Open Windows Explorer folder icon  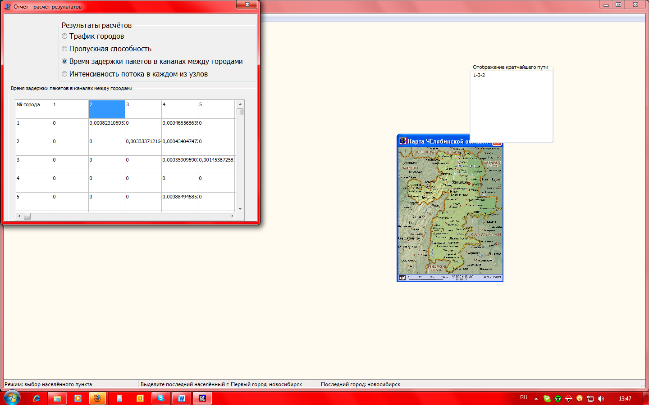[x=57, y=398]
